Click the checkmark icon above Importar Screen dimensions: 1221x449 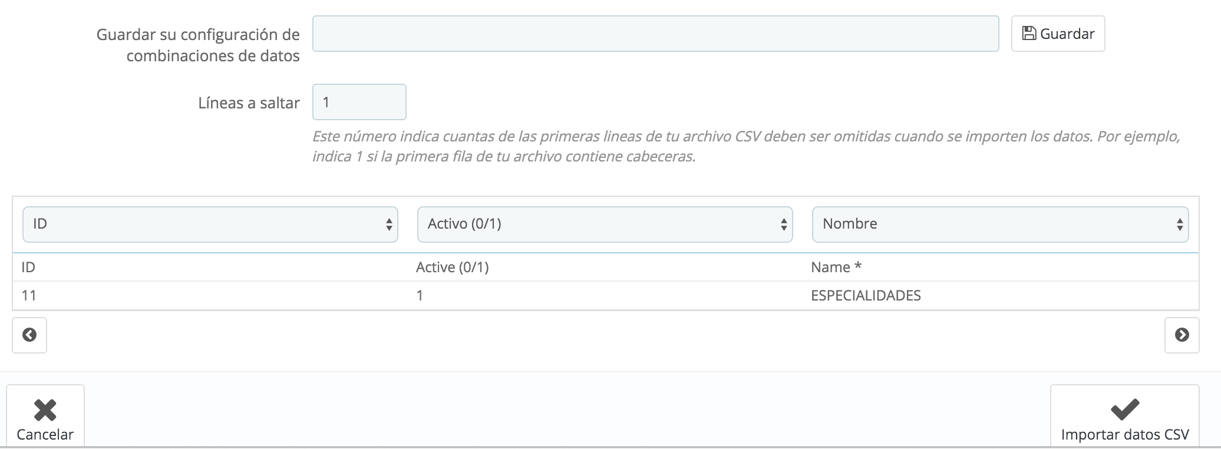1124,410
